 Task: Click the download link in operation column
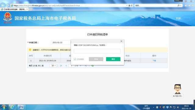click(x=154, y=61)
